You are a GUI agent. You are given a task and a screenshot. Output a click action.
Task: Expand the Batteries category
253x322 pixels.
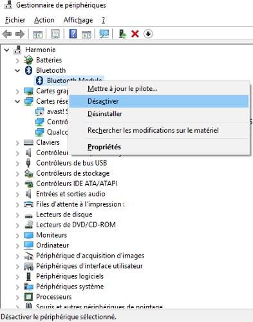click(17, 61)
